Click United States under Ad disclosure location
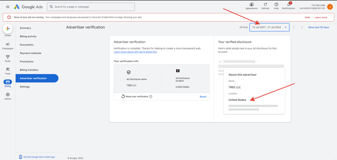 (182, 87)
